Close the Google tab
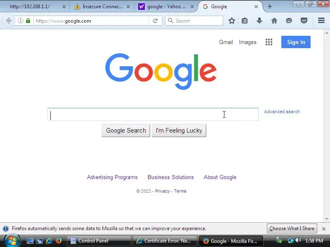This screenshot has width=330, height=247. coord(256,7)
